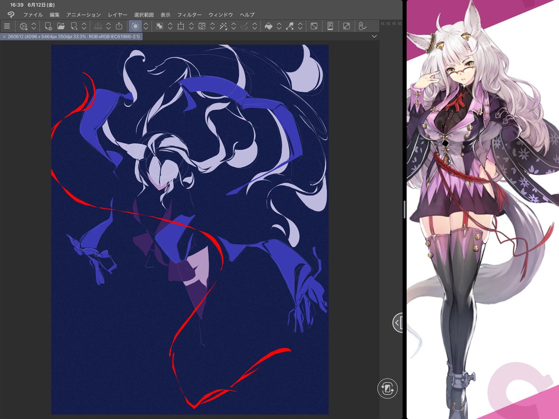Expand arrows next to gear icon
This screenshot has height=419, width=559.
pyautogui.click(x=34, y=26)
